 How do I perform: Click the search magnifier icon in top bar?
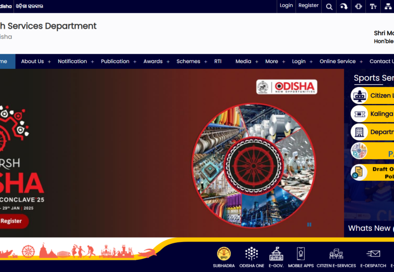(329, 6)
